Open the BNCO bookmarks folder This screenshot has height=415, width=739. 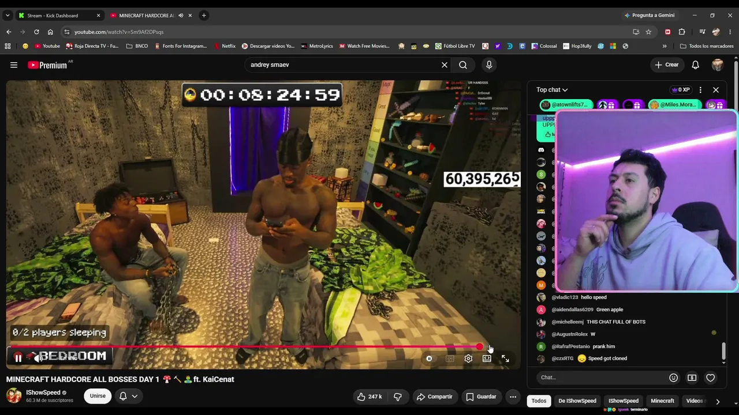(x=137, y=46)
